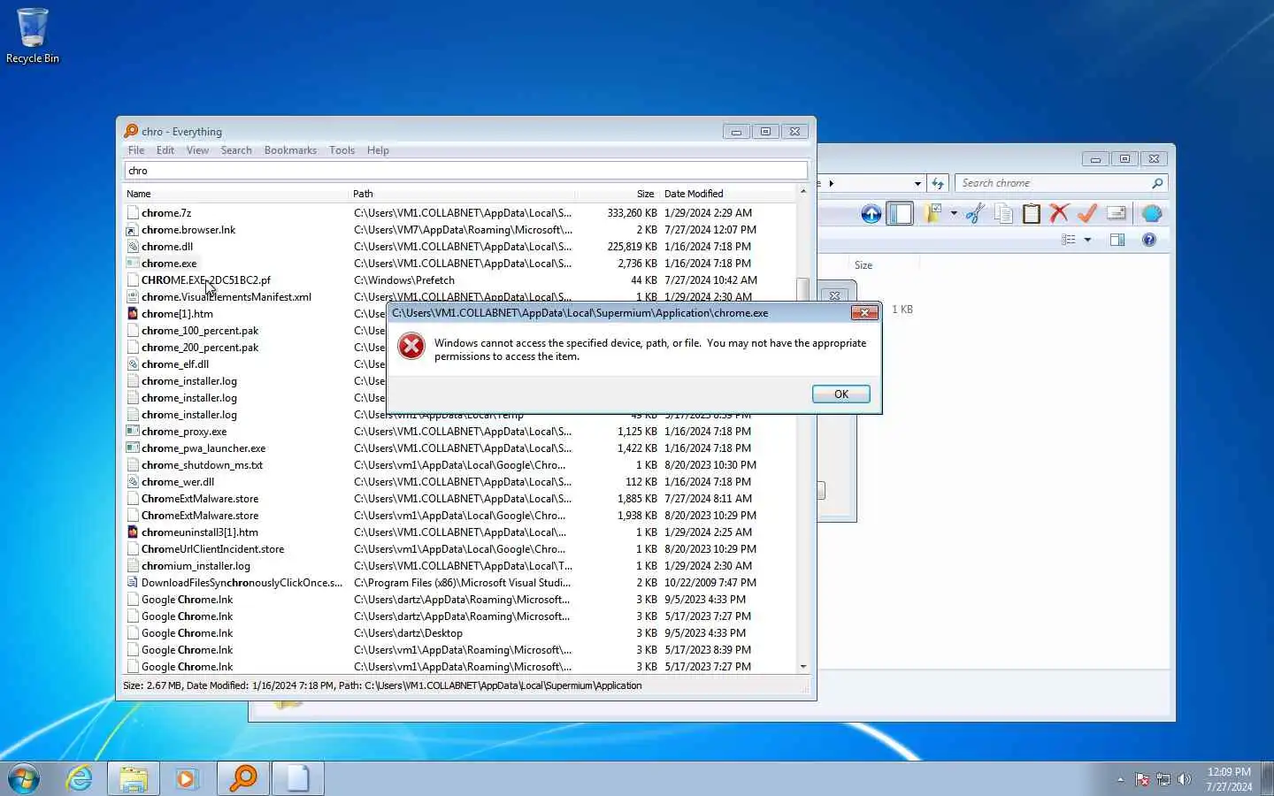1274x796 pixels.
Task: Open Windows Media Player taskbar icon
Action: pyautogui.click(x=187, y=778)
